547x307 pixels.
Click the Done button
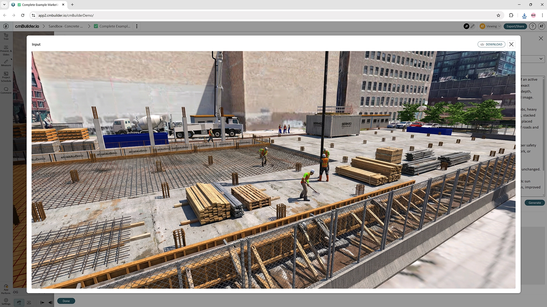click(66, 301)
